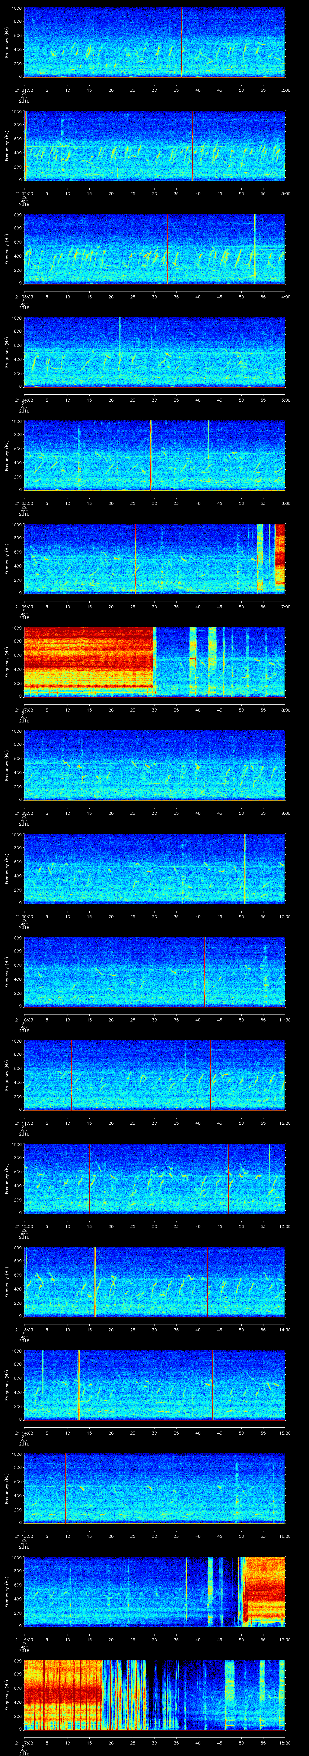
Task: Click the '4:00' end time label
Action: click(x=285, y=297)
